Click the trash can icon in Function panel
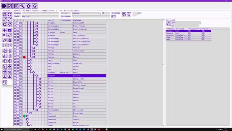This screenshot has width=232, height=131. [x=10, y=40]
